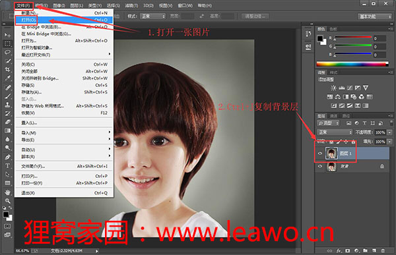
Task: Select the Crop tool
Action: point(7,69)
